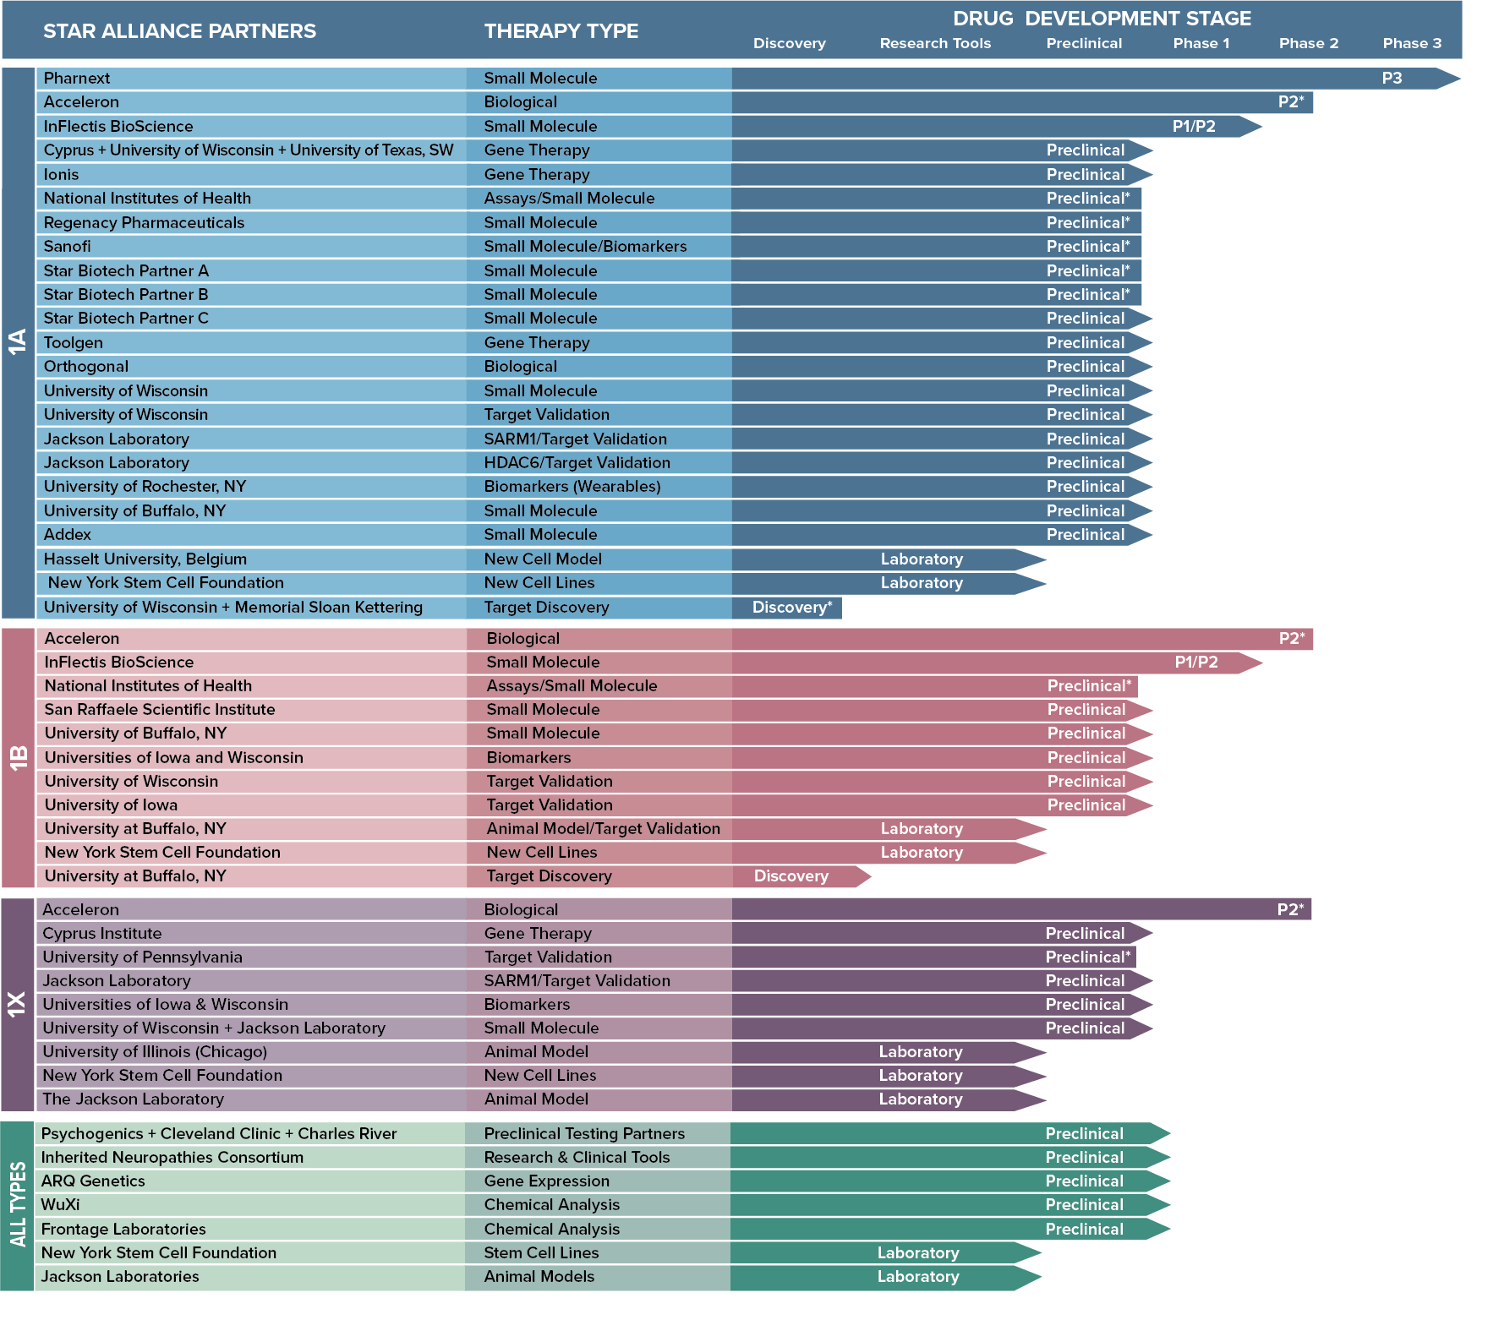Click the '1X' section label
Image resolution: width=1488 pixels, height=1320 pixels.
pos(18,1004)
